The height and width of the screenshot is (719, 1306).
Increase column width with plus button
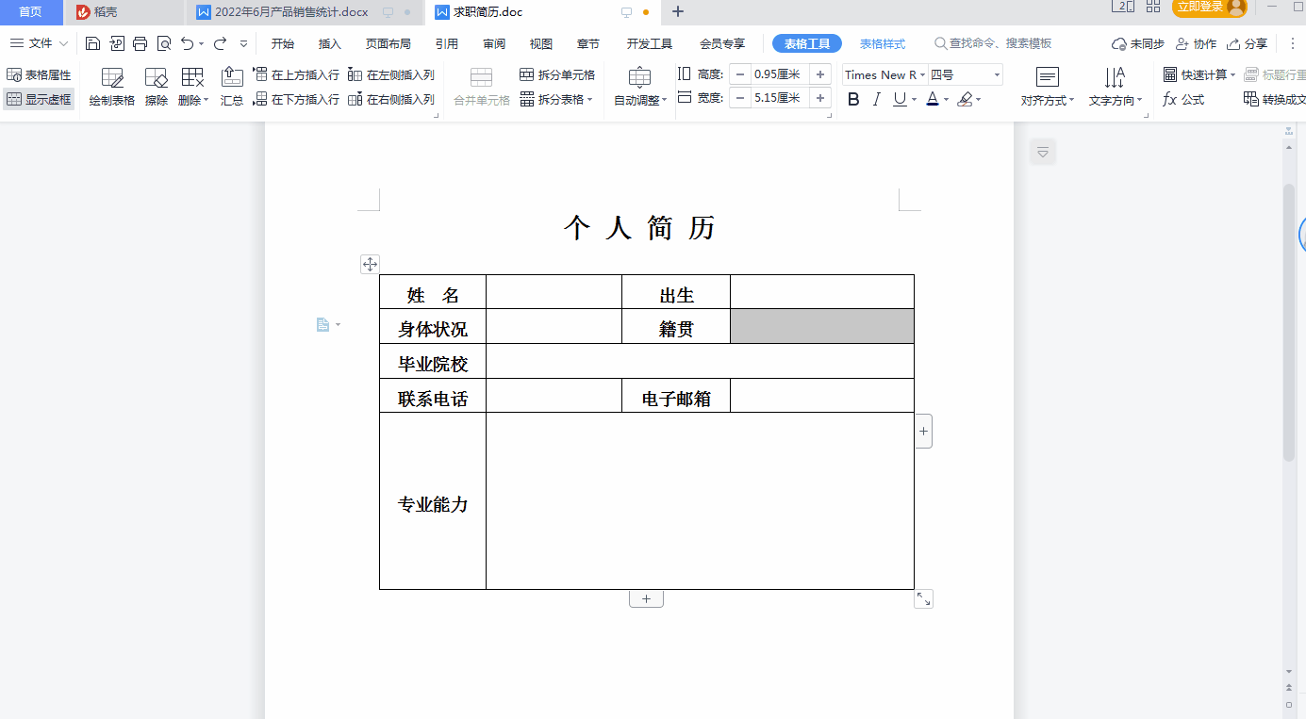pos(820,98)
